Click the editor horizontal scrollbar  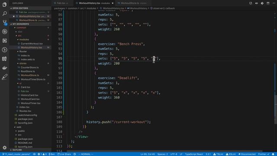click(x=164, y=151)
